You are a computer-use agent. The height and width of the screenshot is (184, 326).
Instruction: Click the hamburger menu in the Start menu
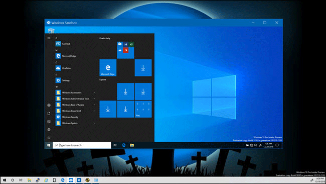(x=49, y=38)
